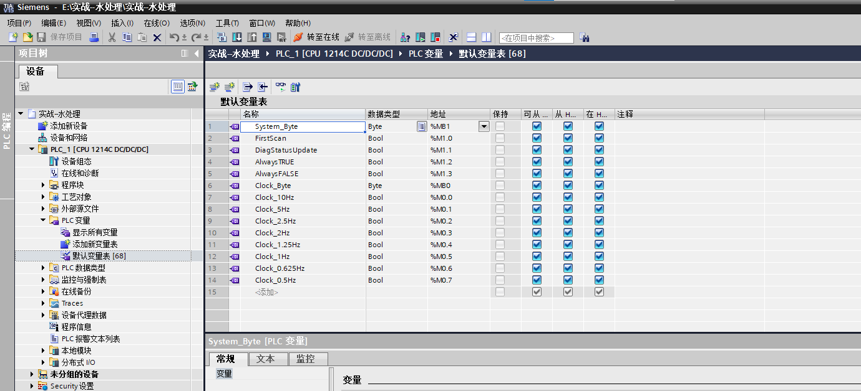This screenshot has width=861, height=391.
Task: Click the Accessible devices icon
Action: click(x=405, y=37)
